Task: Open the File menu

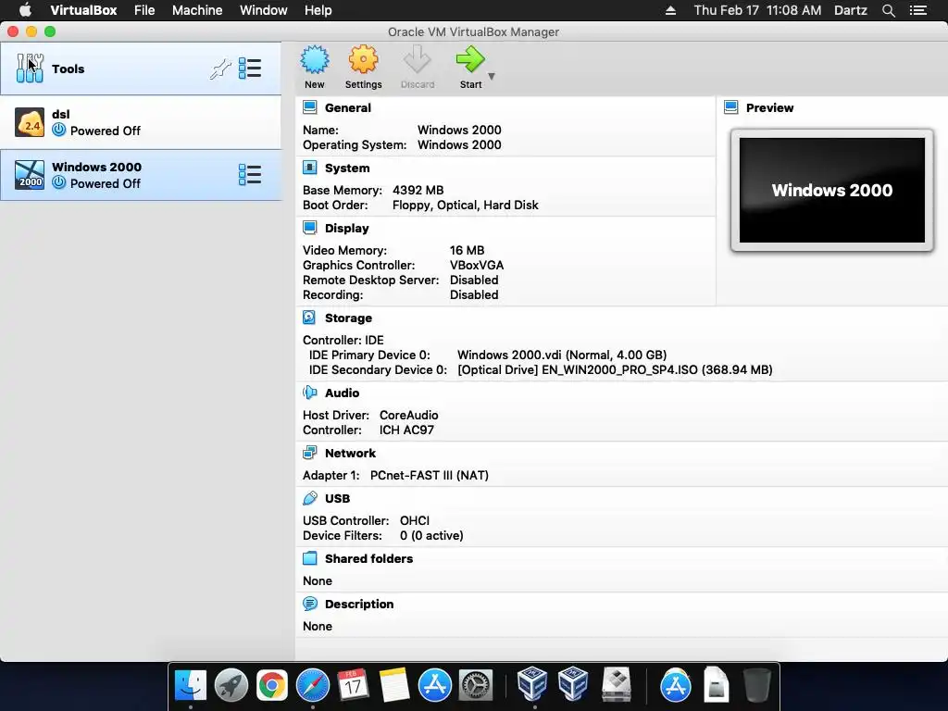Action: coord(144,10)
